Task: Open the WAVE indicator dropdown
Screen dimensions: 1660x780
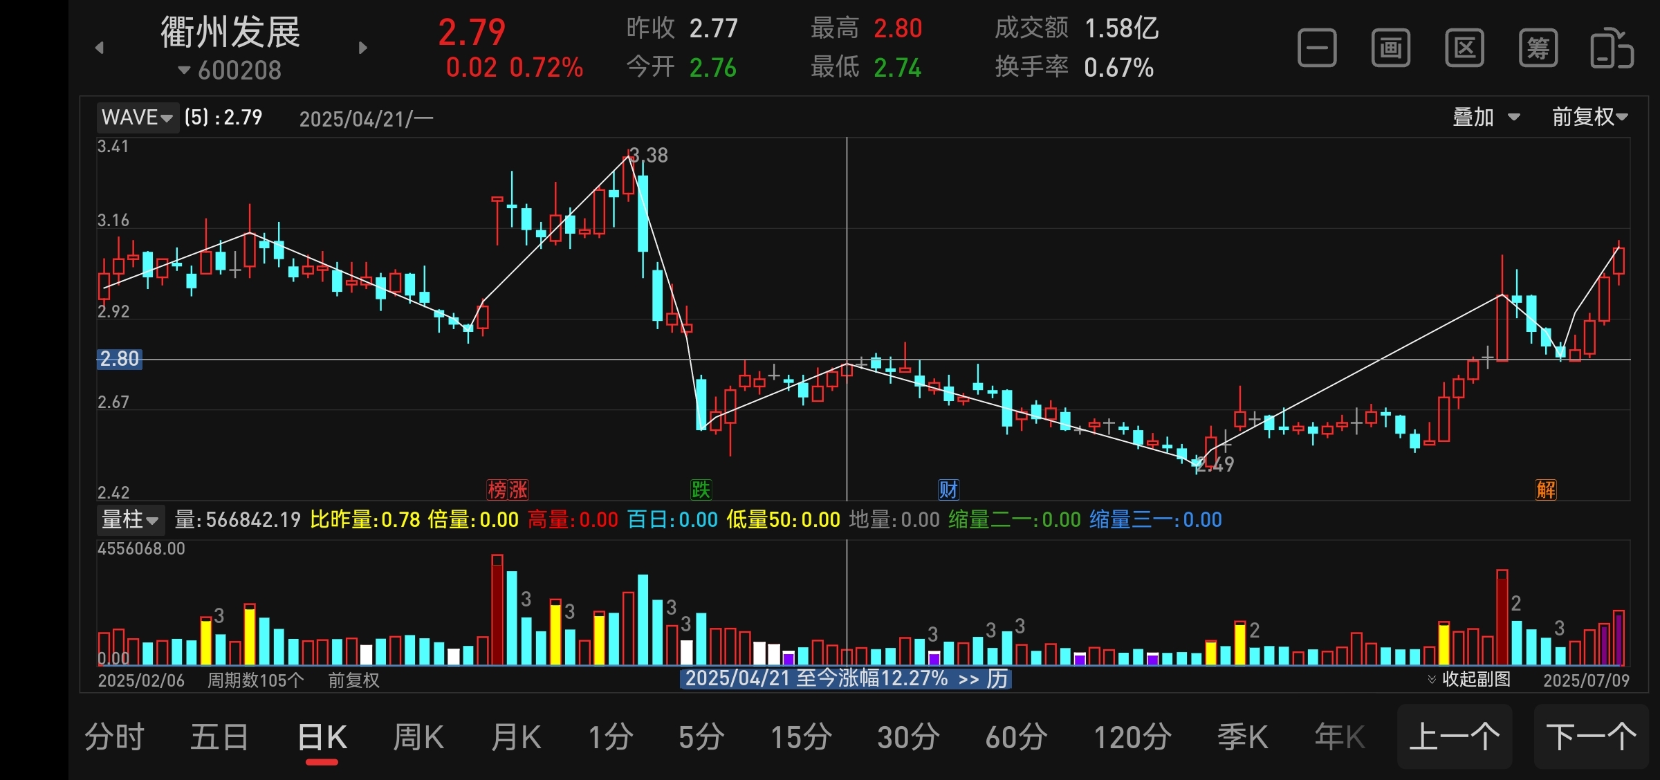Action: pos(137,117)
